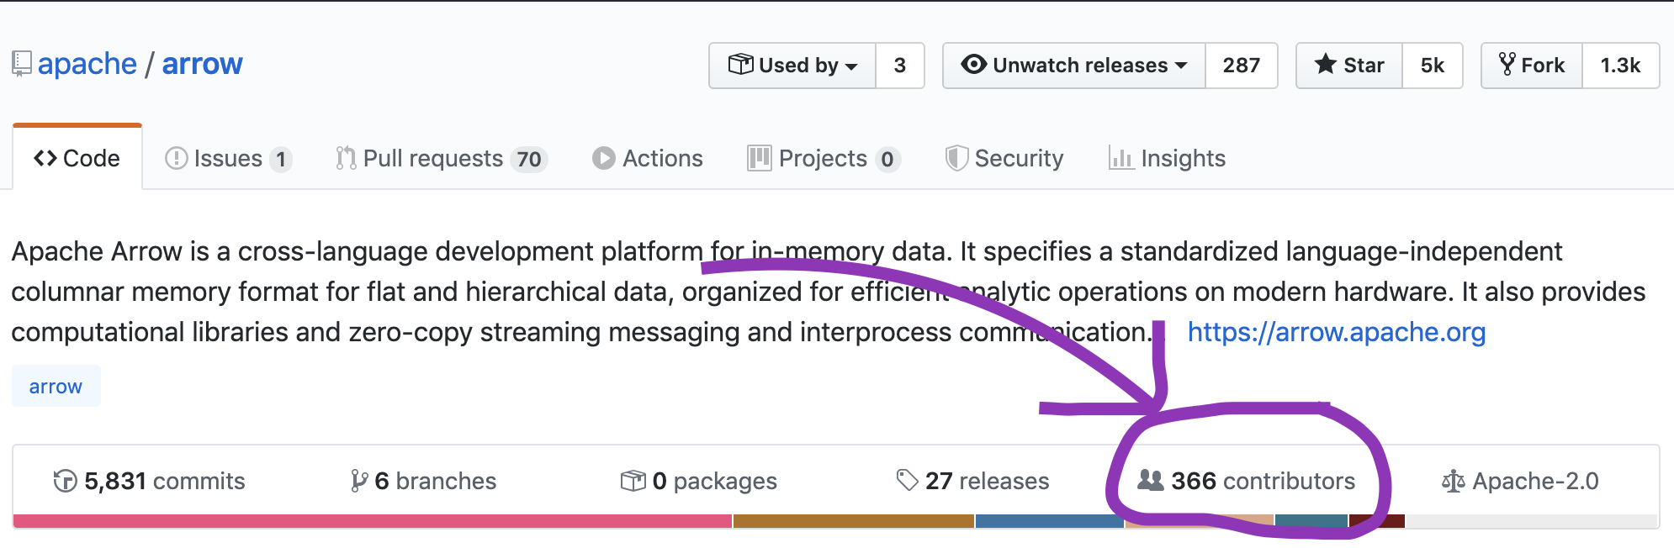
Task: Expand the Used by dropdown
Action: 792,66
